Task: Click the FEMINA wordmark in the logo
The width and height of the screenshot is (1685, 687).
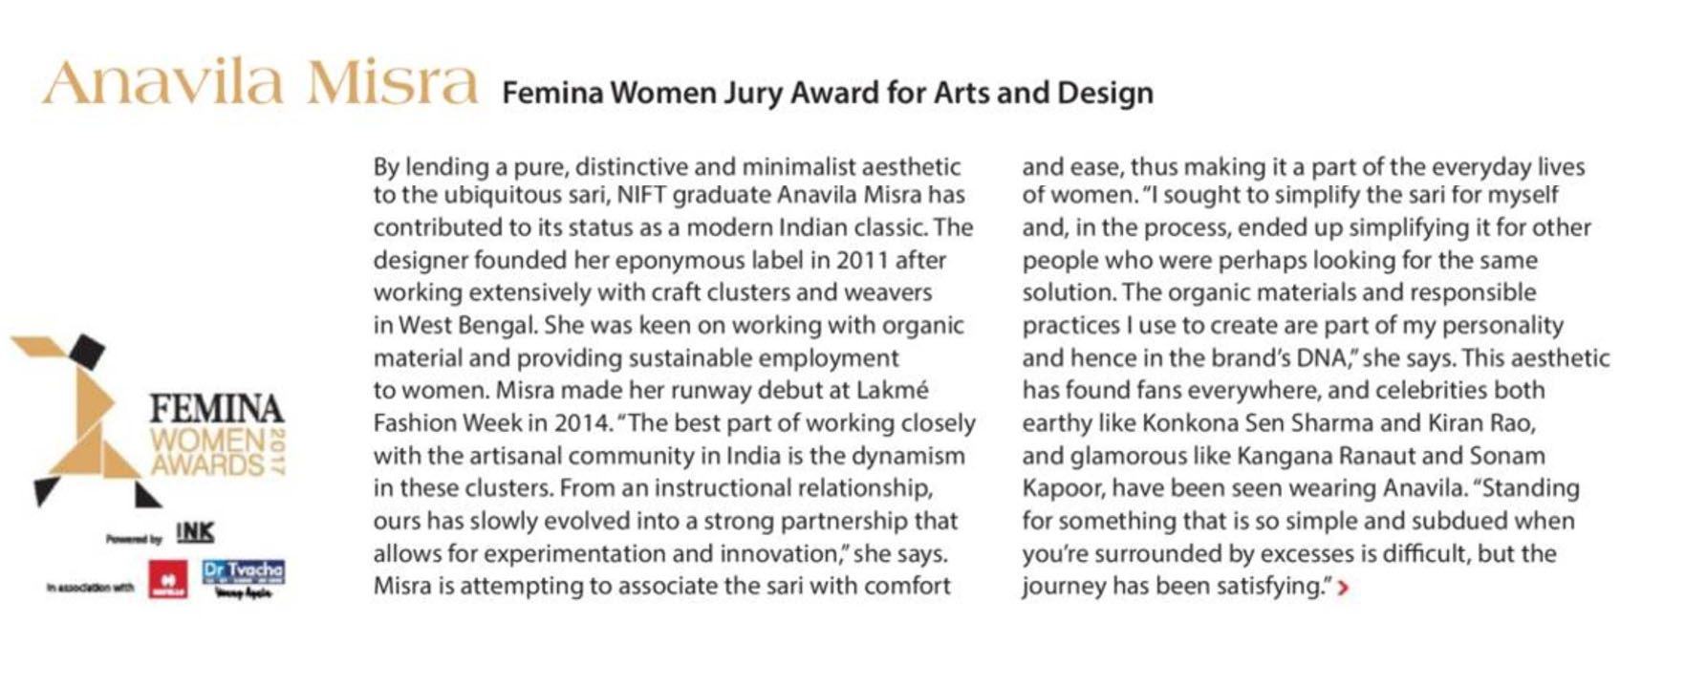Action: [x=216, y=409]
